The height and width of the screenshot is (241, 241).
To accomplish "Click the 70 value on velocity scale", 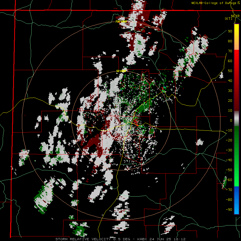I will click(x=230, y=51).
